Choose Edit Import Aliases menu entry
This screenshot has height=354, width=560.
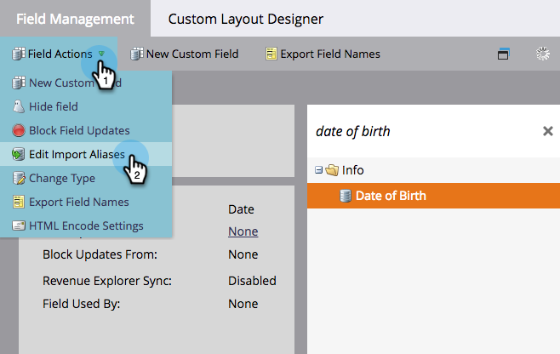(x=77, y=154)
